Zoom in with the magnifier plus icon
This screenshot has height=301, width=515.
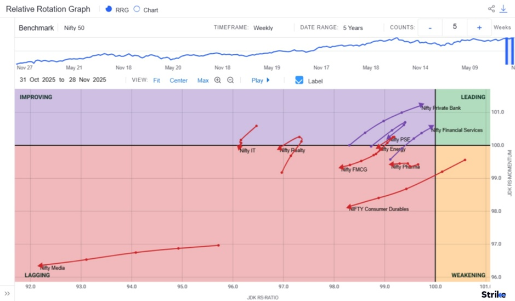coord(218,80)
